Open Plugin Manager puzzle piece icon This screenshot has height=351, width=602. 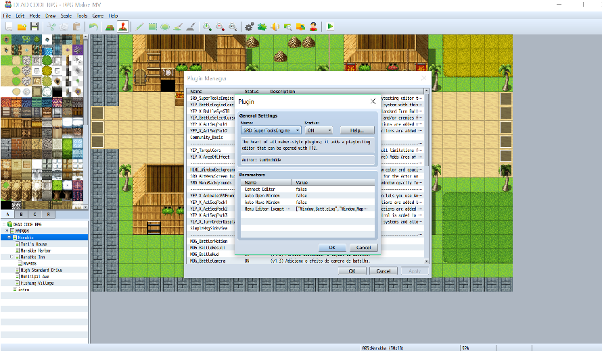(262, 26)
